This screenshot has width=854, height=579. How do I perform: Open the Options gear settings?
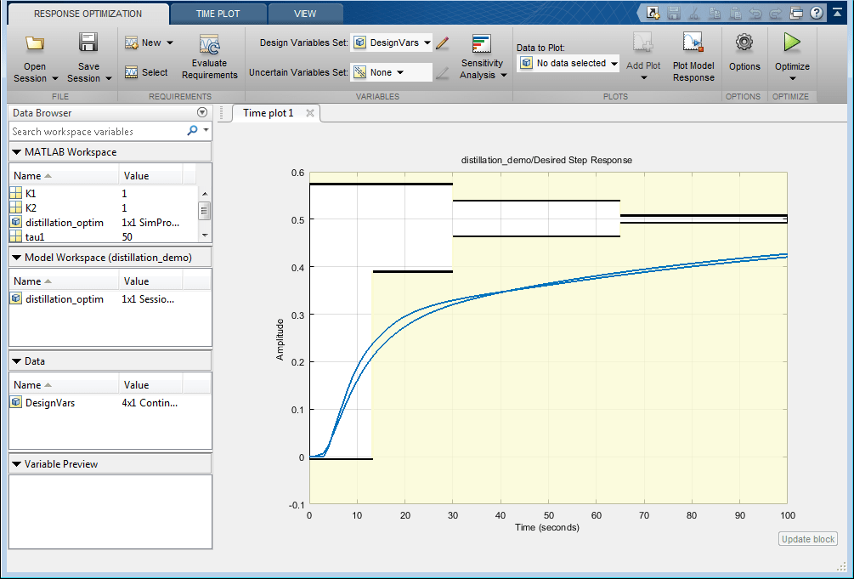click(744, 43)
